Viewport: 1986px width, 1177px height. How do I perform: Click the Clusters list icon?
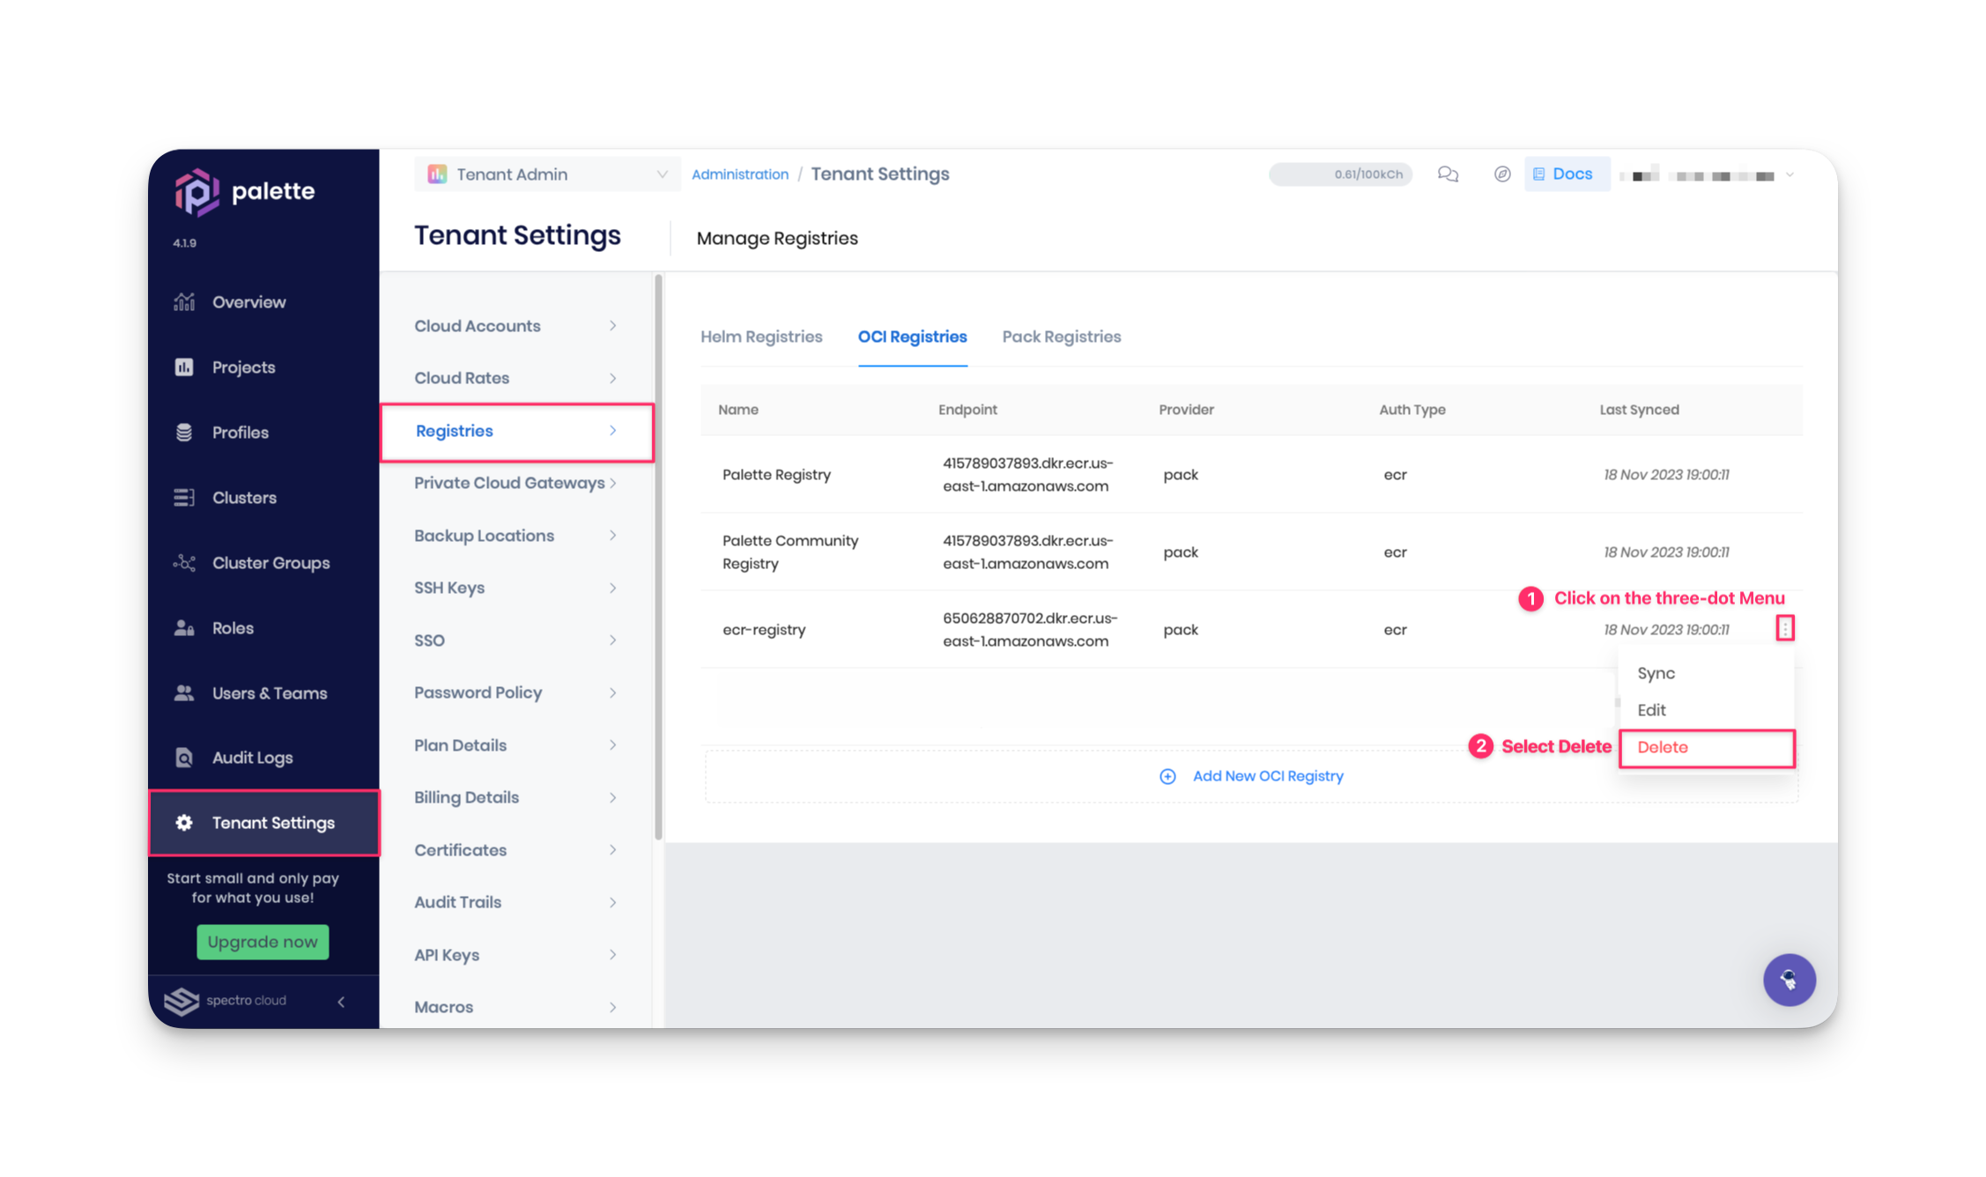coord(184,498)
